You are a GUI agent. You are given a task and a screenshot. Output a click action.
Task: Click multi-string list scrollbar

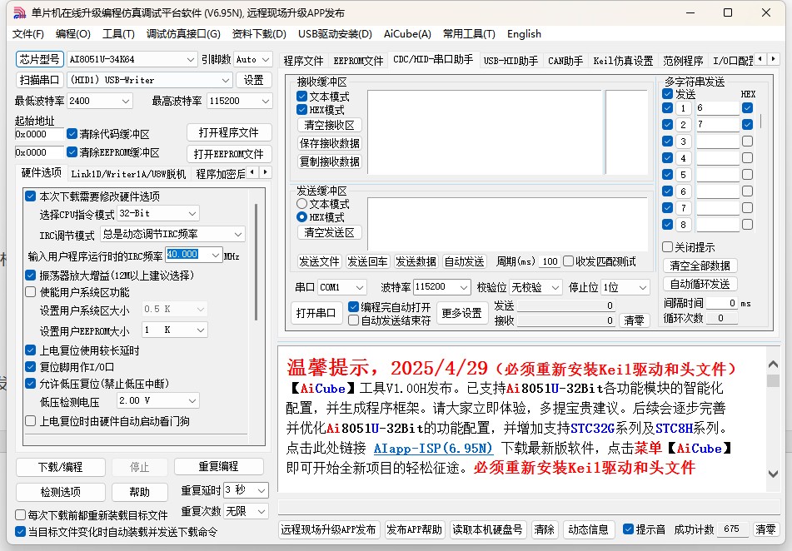point(761,121)
